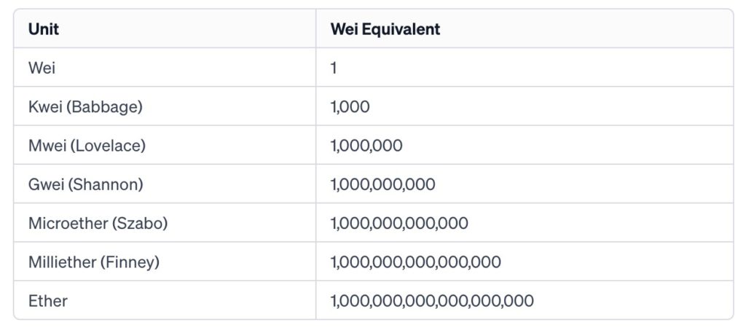Image resolution: width=746 pixels, height=333 pixels.
Task: Click the "(Finney)" name in parentheses
Action: coord(131,262)
